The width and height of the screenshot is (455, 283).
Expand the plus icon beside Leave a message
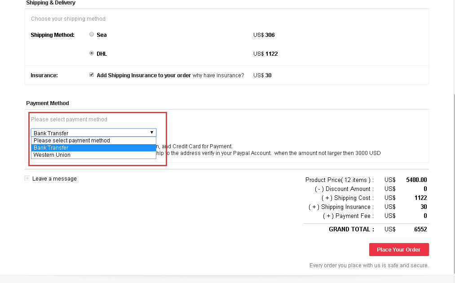27,178
